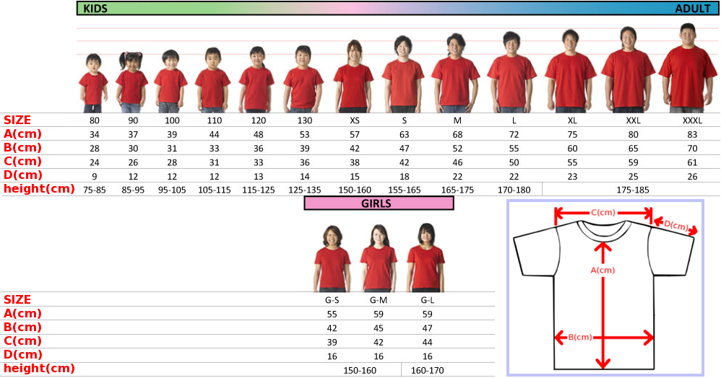
Task: Select size XS in the size row
Action: tap(355, 120)
